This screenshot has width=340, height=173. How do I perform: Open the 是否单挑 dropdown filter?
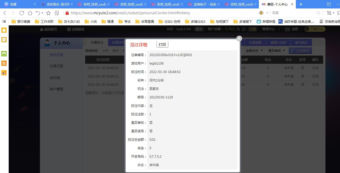tap(277, 51)
